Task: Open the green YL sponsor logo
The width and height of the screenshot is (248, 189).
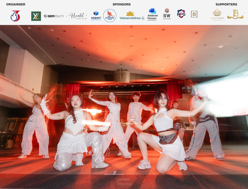Action: [x=36, y=16]
